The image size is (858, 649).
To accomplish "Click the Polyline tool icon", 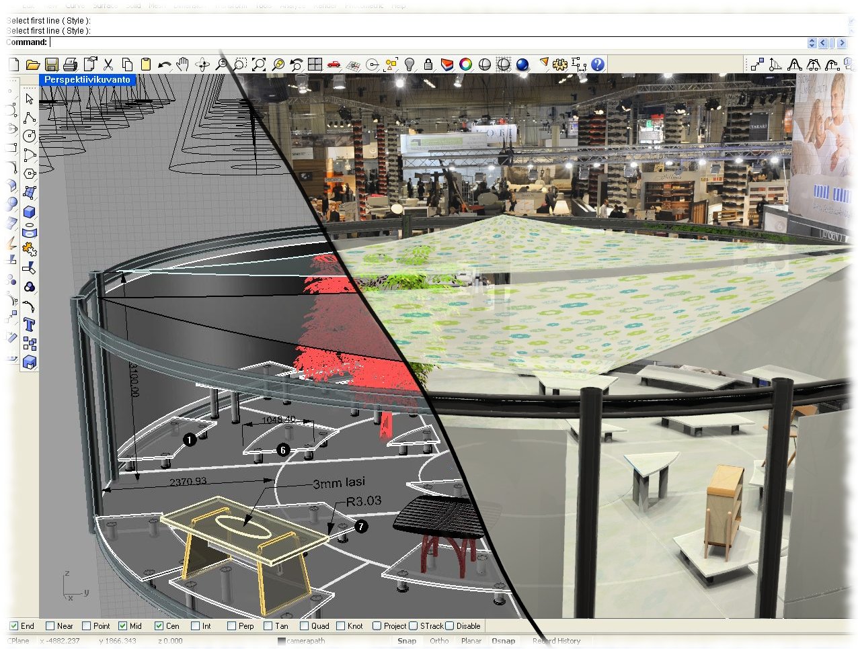I will coord(29,118).
